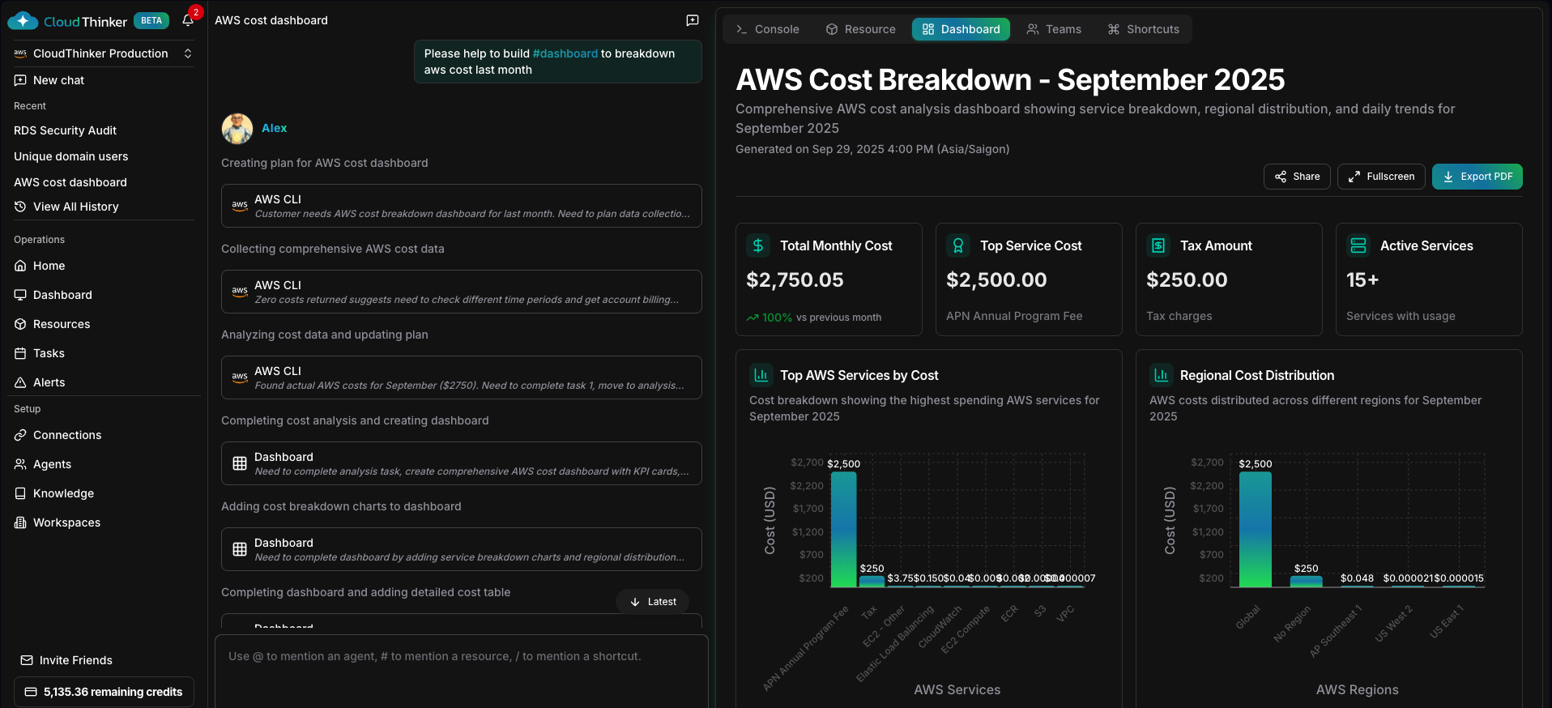
Task: Click AWS icon on the customer needs step
Action: pyautogui.click(x=240, y=206)
